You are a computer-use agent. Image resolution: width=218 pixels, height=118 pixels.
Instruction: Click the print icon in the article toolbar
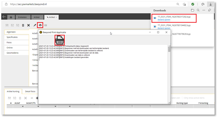click(x=40, y=25)
